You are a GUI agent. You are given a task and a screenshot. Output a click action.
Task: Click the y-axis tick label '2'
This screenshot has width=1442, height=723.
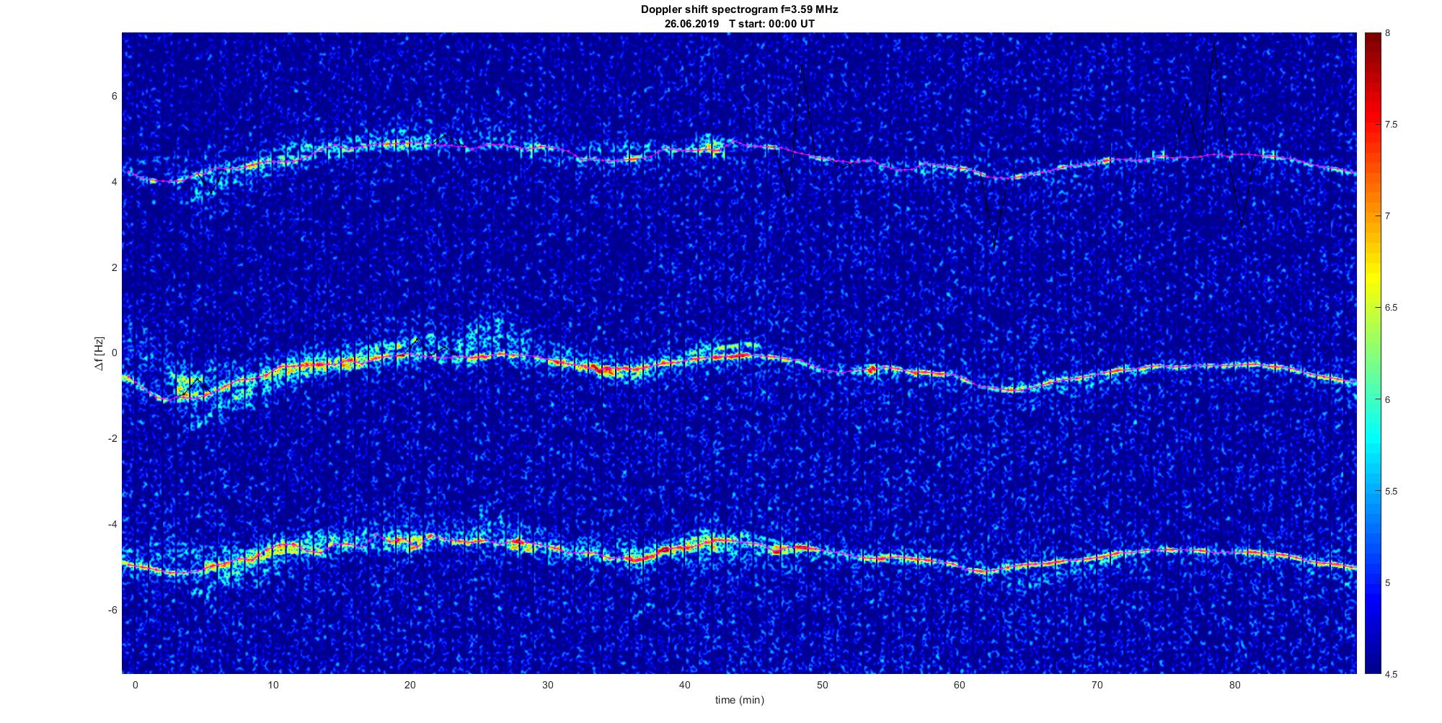coord(114,267)
